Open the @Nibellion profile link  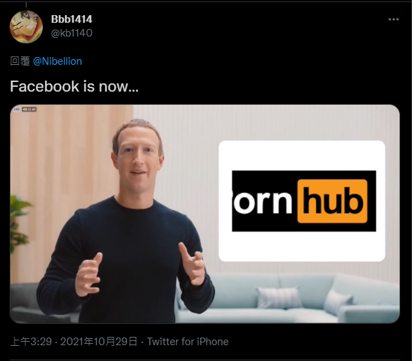pyautogui.click(x=57, y=61)
